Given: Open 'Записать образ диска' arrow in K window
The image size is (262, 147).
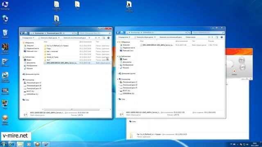Looking at the screenshot, I should 155,37.
